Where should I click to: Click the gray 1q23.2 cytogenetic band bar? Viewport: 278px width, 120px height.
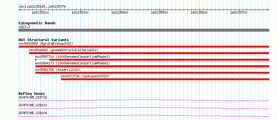[x=144, y=30]
